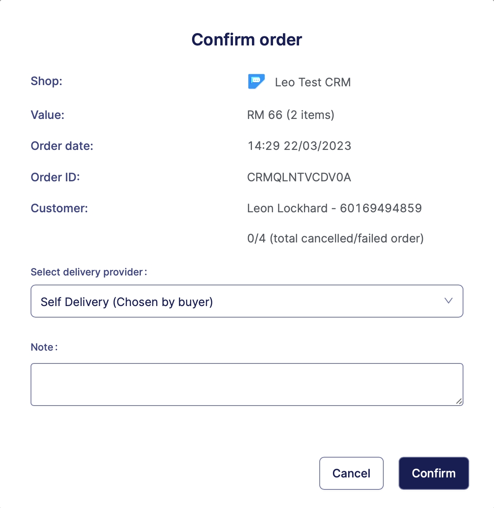Click the order date 14:29 22/03/2023
The width and height of the screenshot is (494, 508).
pyautogui.click(x=299, y=146)
